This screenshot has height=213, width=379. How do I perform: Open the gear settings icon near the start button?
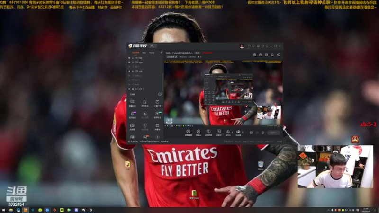[263, 133]
